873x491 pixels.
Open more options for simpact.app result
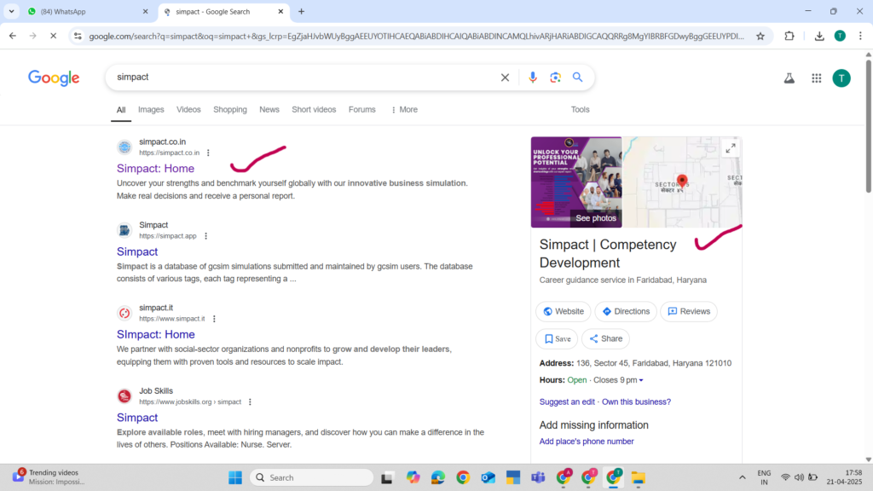tap(206, 236)
